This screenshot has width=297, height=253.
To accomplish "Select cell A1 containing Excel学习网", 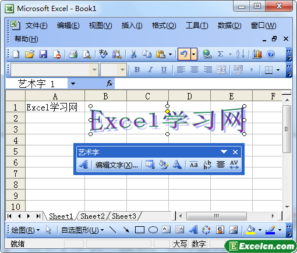I will [55, 106].
